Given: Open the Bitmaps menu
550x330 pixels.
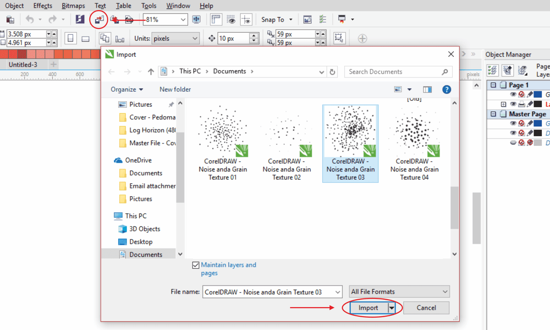Looking at the screenshot, I should [x=73, y=5].
